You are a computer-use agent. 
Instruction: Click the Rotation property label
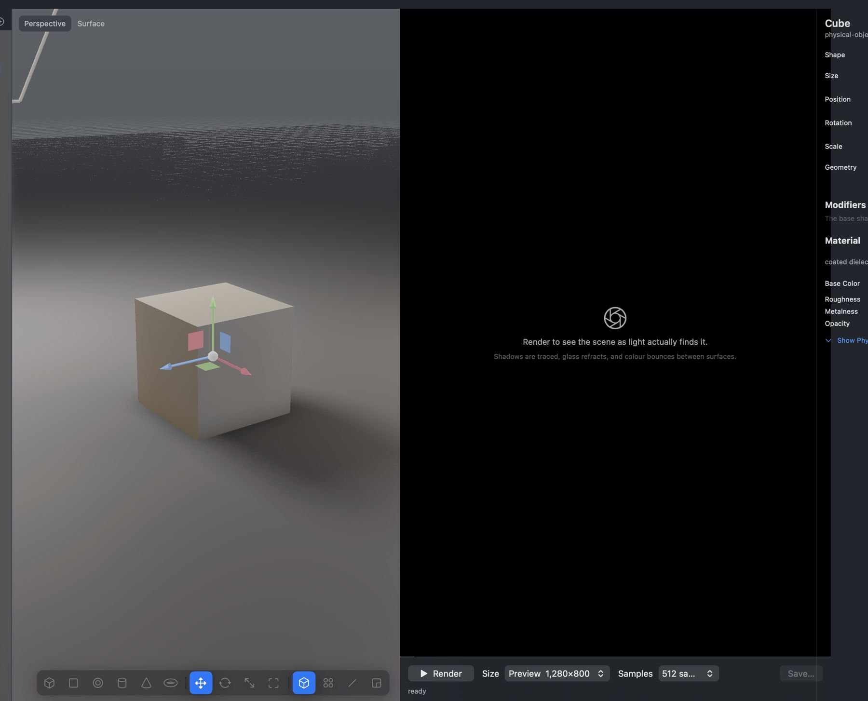click(x=838, y=123)
